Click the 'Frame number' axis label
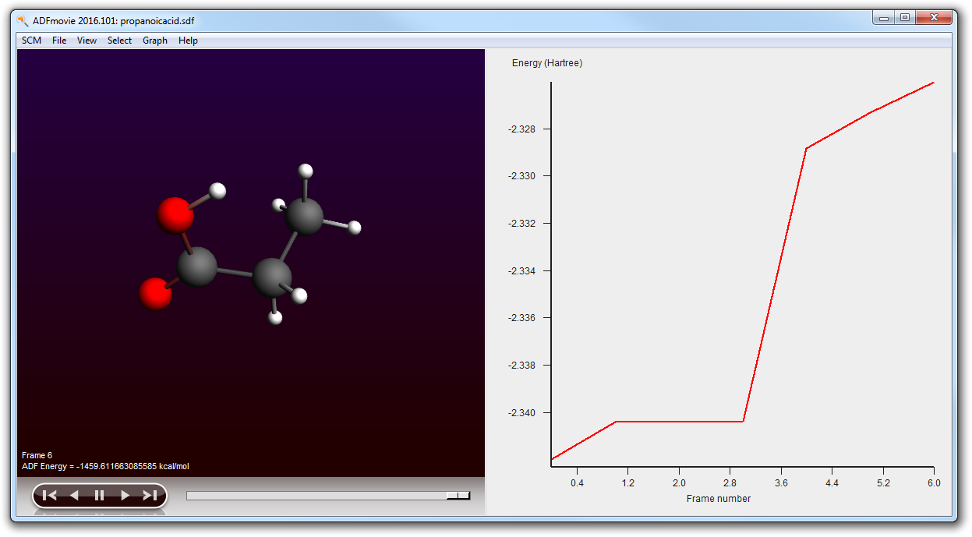Viewport: 972px width, 537px height. 719,498
